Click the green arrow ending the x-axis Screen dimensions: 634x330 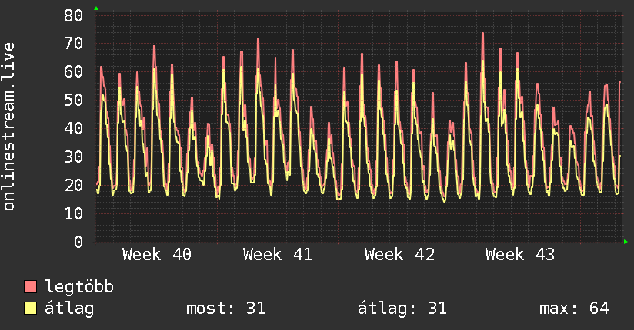pos(626,242)
